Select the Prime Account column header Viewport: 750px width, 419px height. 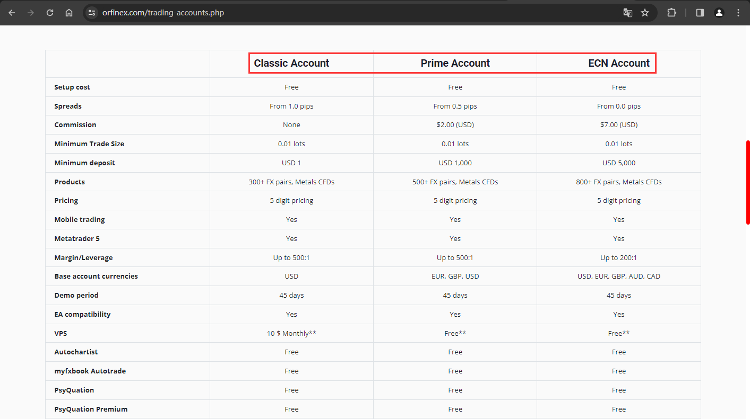pos(455,63)
